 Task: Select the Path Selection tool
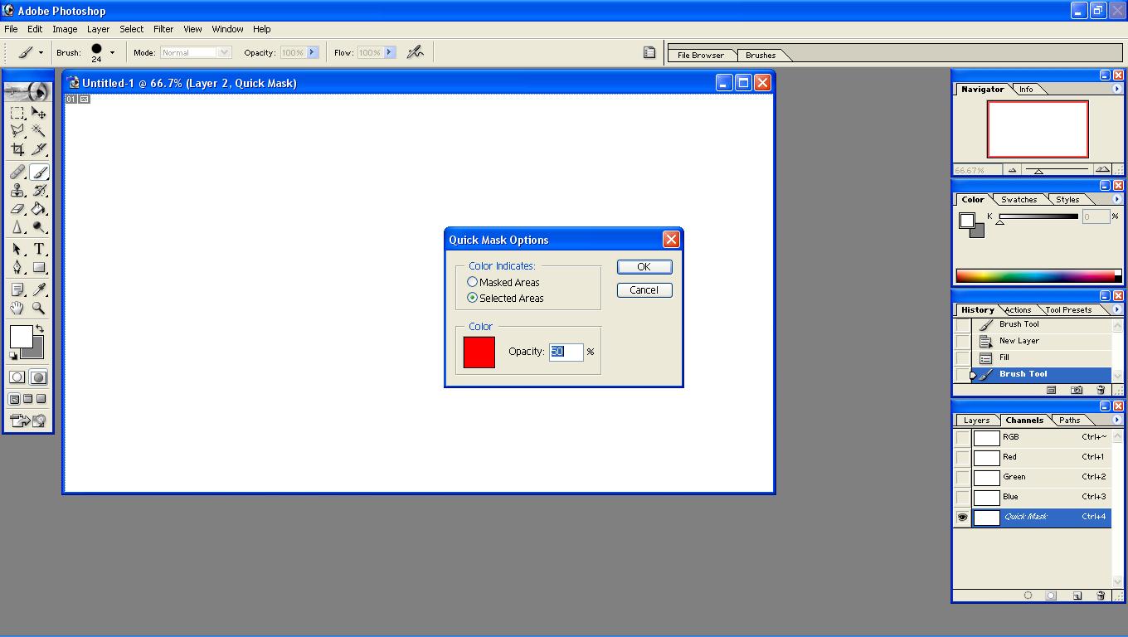[x=17, y=250]
